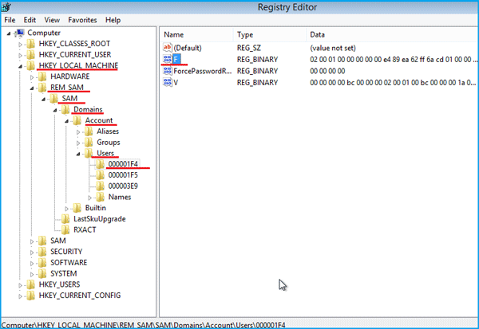Click the HKEY_USERS folder icon
Screen dimensions: 479x329
pos(31,284)
